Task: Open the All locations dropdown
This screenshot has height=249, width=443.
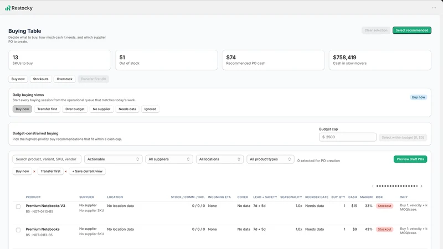Action: click(x=219, y=159)
